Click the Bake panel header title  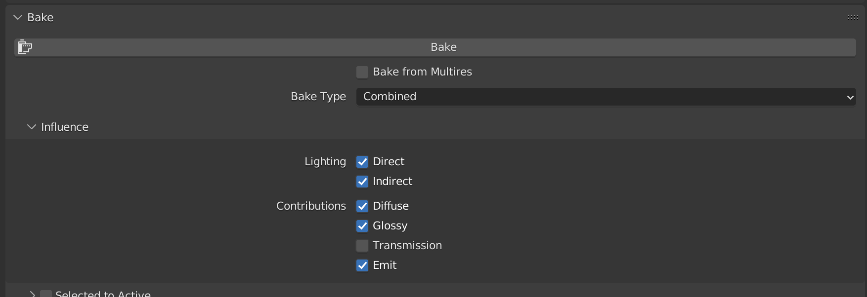point(41,17)
